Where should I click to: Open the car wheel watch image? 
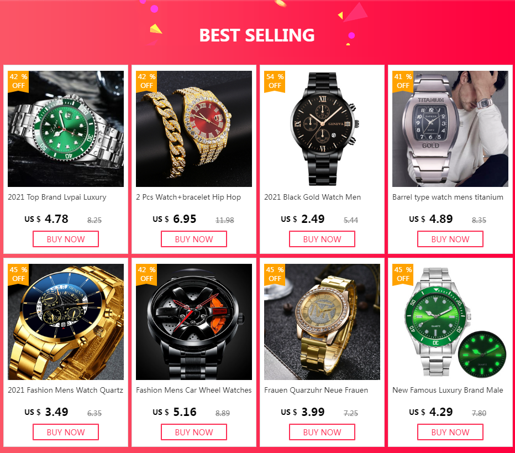coord(194,322)
